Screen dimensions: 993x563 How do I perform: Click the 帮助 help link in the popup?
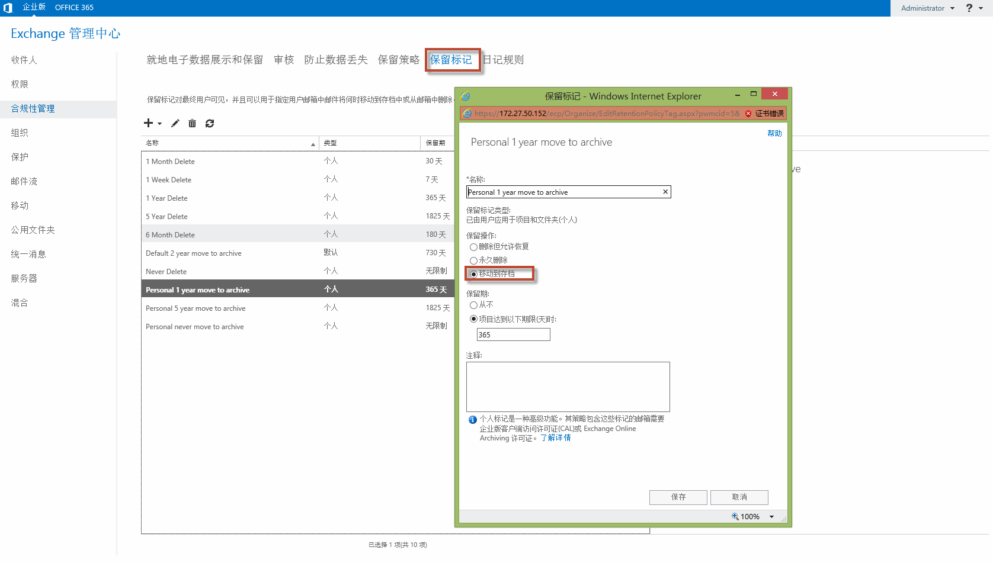(774, 133)
